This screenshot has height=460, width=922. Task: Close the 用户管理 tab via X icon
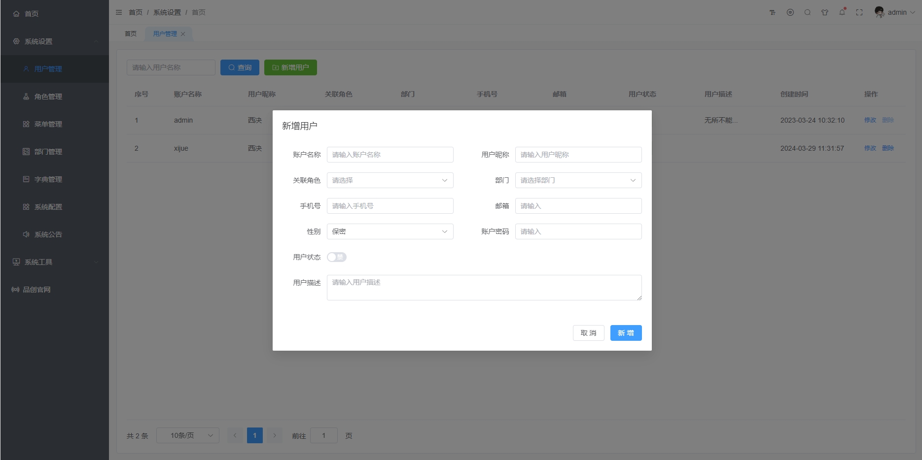click(183, 34)
